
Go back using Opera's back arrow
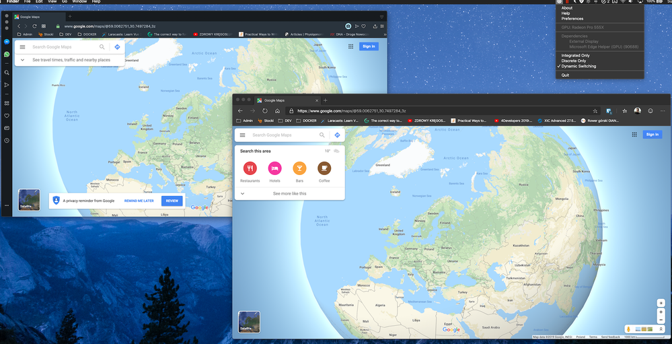click(x=19, y=26)
